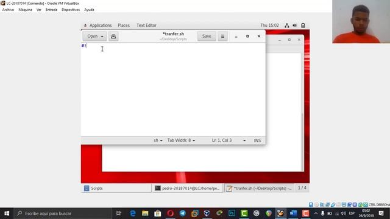Click the INS insert mode indicator
This screenshot has height=219, width=390.
pyautogui.click(x=257, y=141)
